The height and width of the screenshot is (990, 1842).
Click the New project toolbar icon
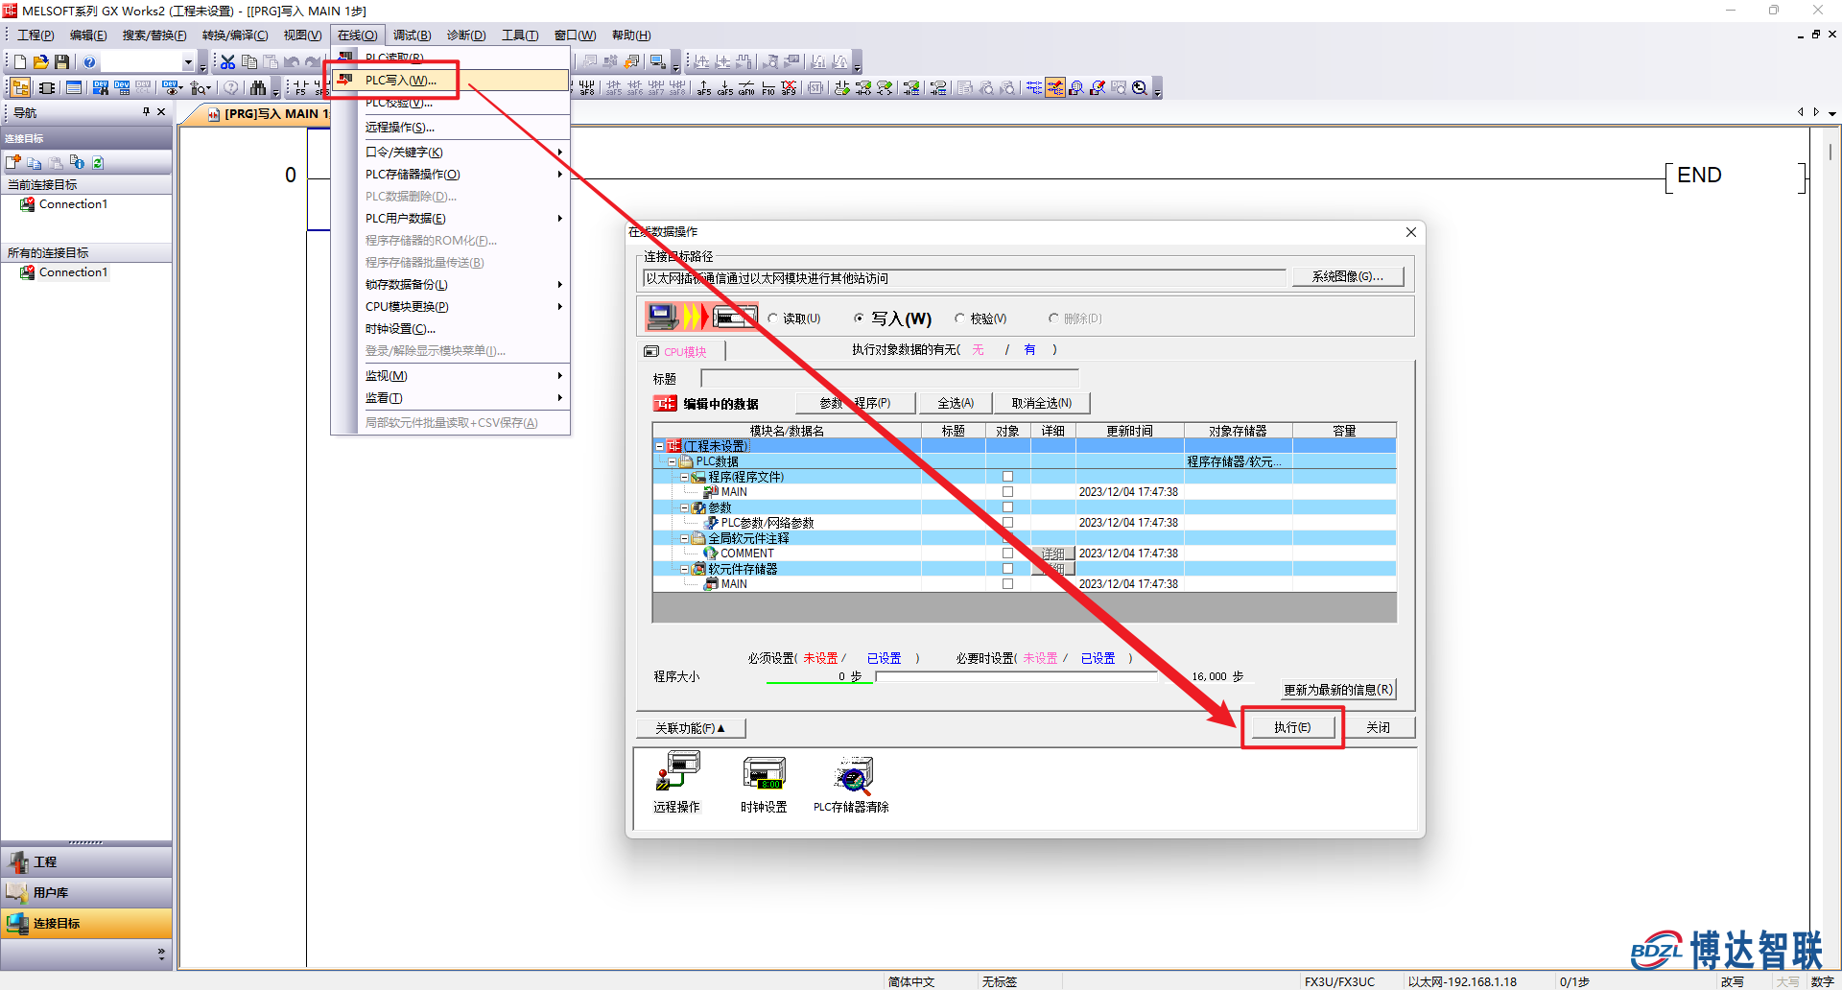coord(19,62)
